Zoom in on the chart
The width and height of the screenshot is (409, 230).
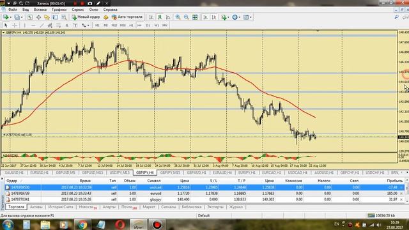tap(178, 17)
